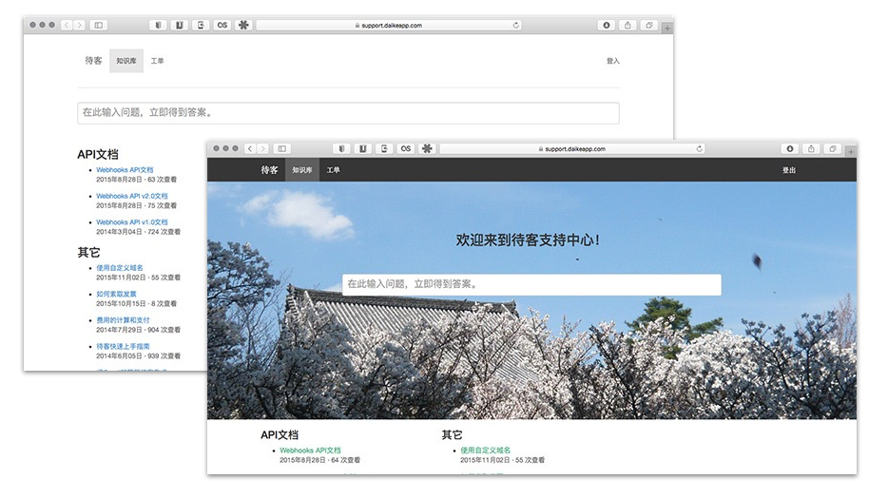Click 2015年10月15日 · 8 次查看 text
The image size is (888, 499).
137,303
